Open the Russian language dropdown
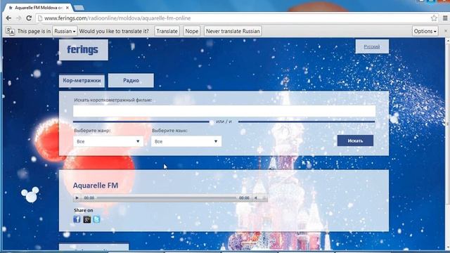The width and height of the screenshot is (450, 253). (x=65, y=31)
